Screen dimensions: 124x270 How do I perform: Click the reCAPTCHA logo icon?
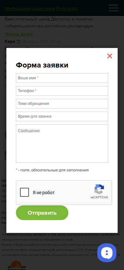pyautogui.click(x=99, y=189)
